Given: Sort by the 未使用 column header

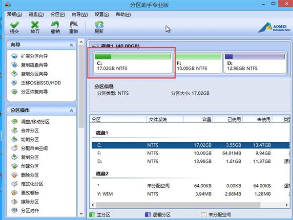Looking at the screenshot, I should pos(257,119).
